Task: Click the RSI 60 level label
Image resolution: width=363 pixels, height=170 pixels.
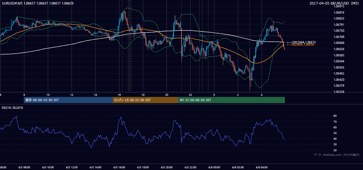Action: [335, 127]
